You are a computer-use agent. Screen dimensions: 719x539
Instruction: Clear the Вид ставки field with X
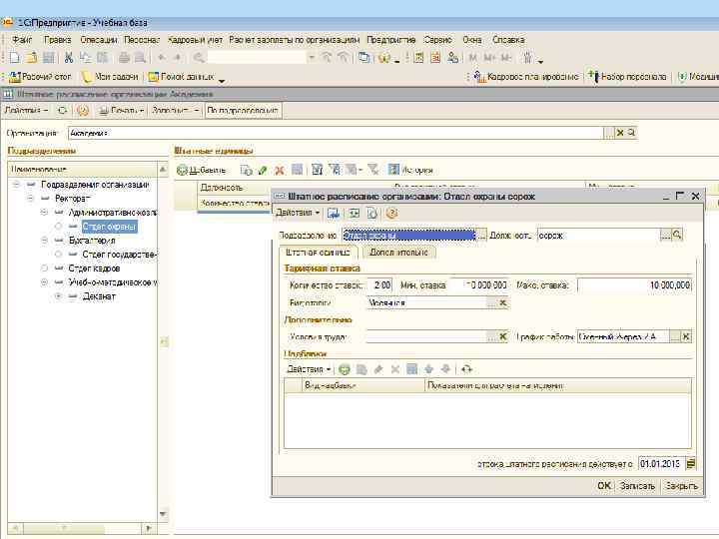[x=503, y=302]
